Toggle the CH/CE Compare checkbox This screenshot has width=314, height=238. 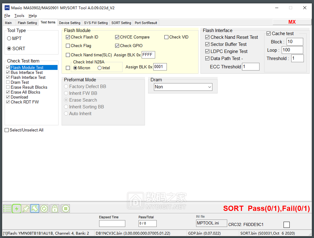coord(117,37)
